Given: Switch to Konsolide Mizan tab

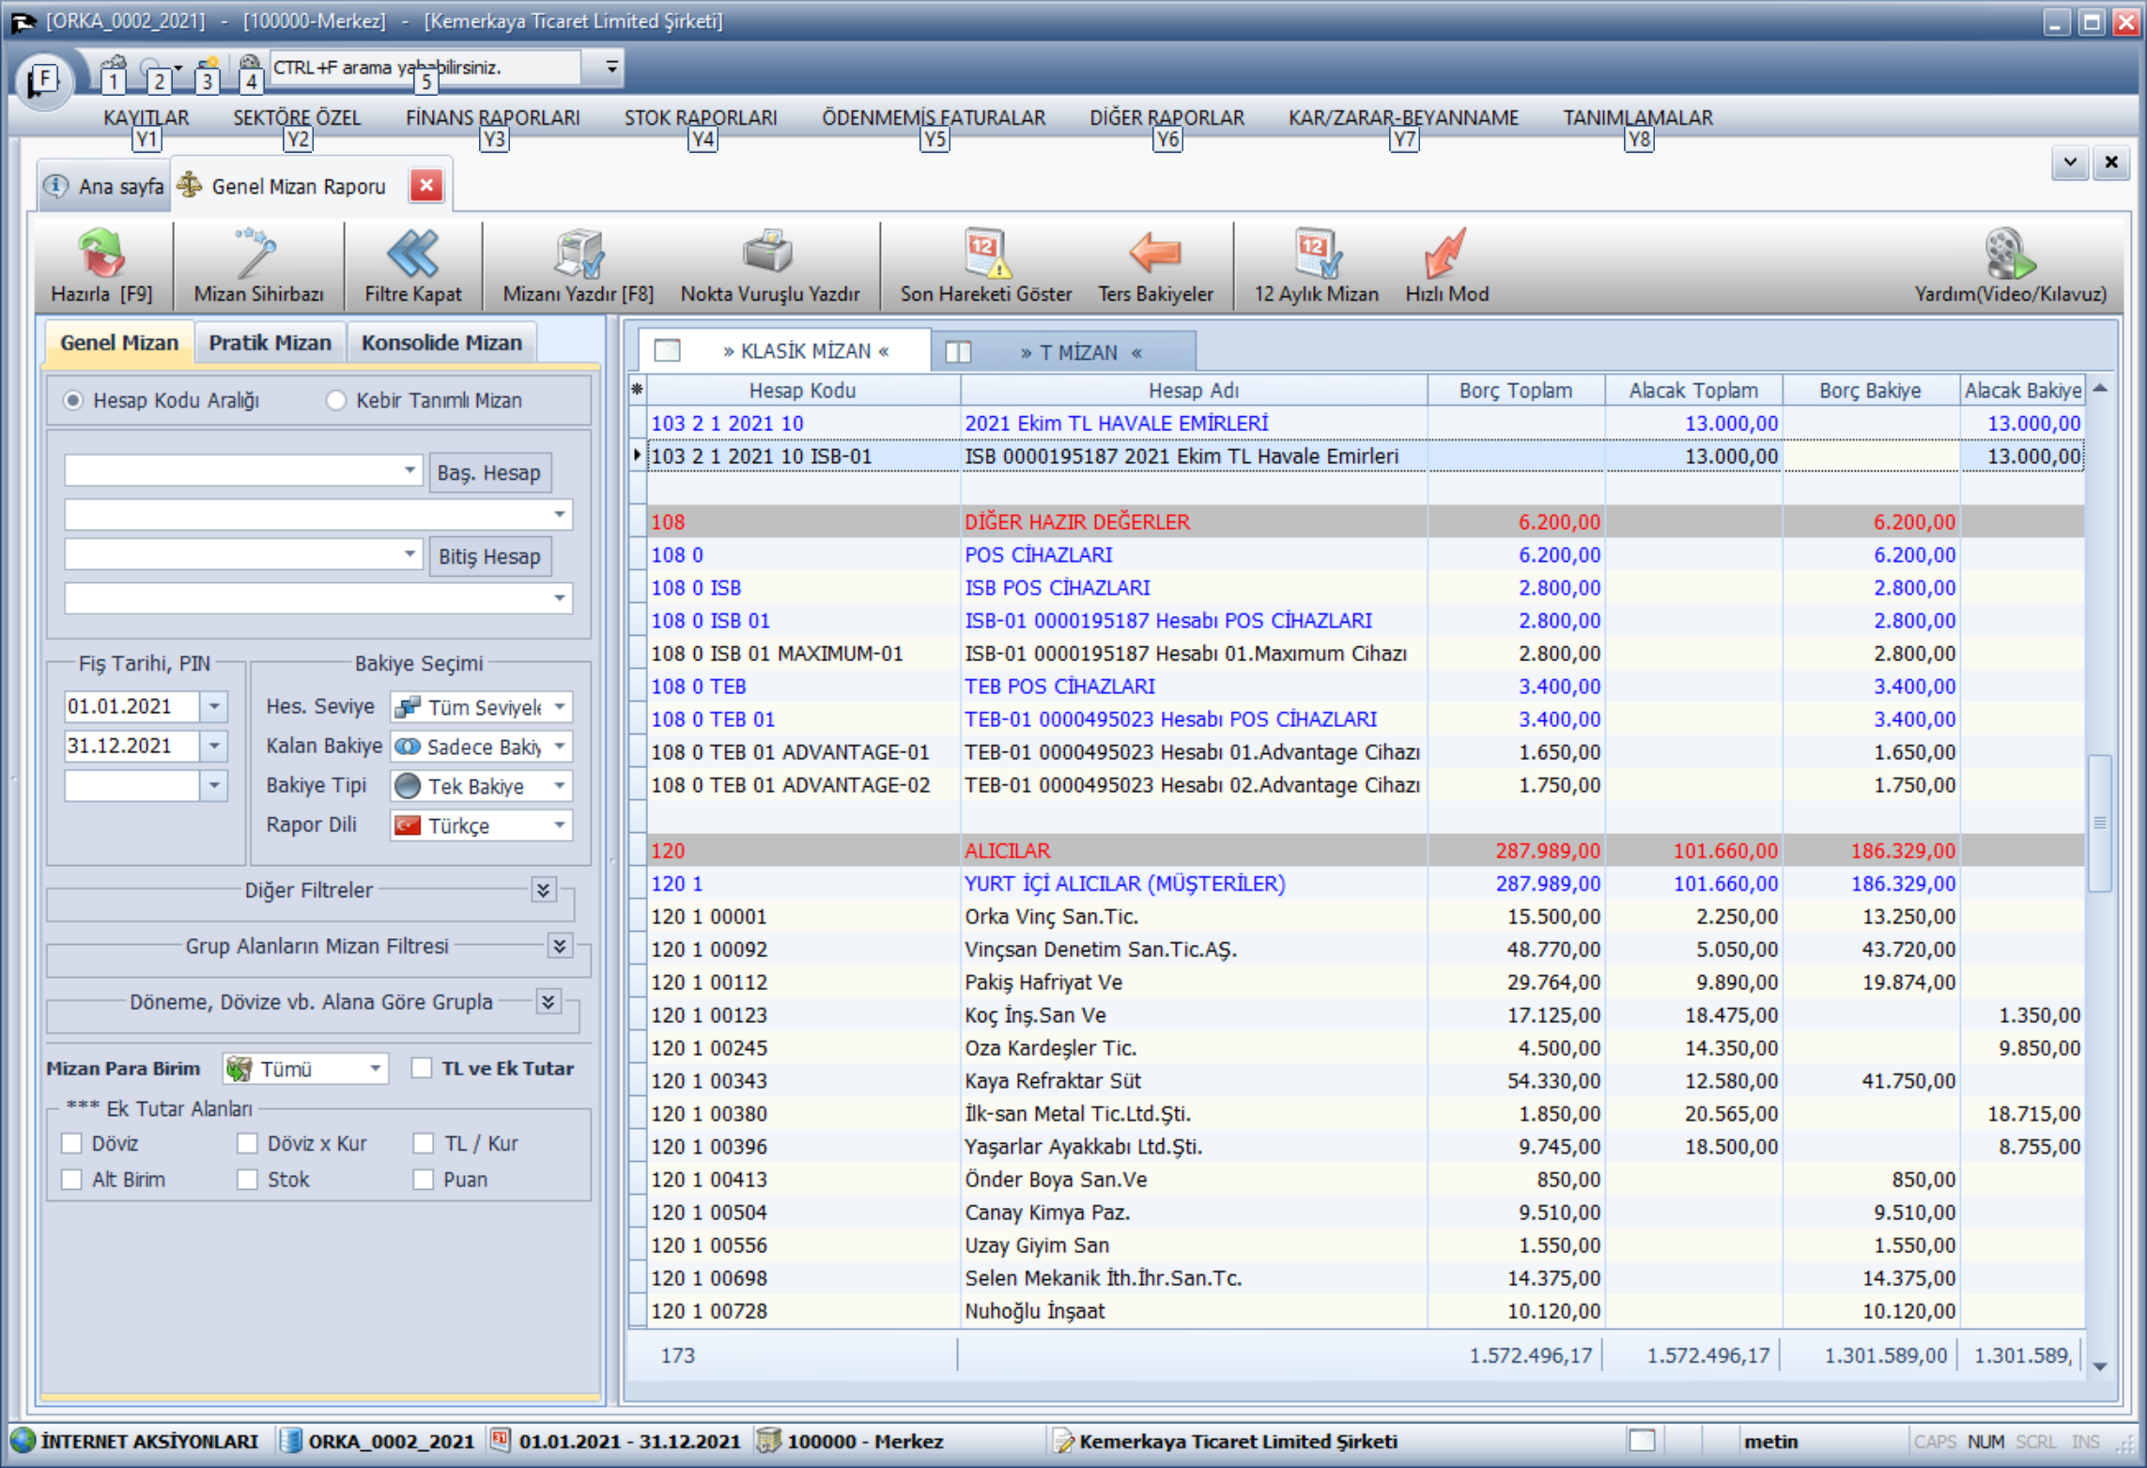Looking at the screenshot, I should (x=441, y=343).
